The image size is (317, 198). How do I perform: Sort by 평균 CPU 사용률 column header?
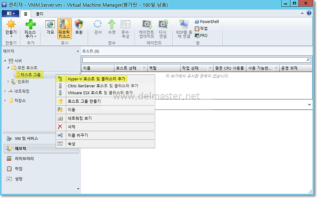point(230,68)
